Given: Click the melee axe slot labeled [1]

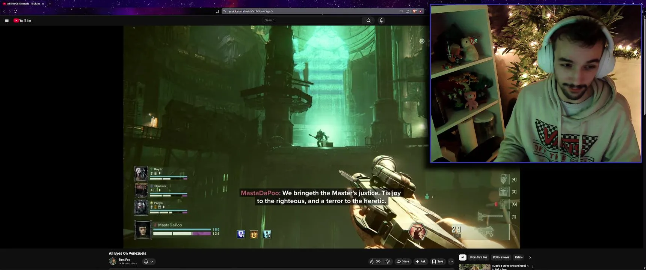Looking at the screenshot, I should 497,216.
